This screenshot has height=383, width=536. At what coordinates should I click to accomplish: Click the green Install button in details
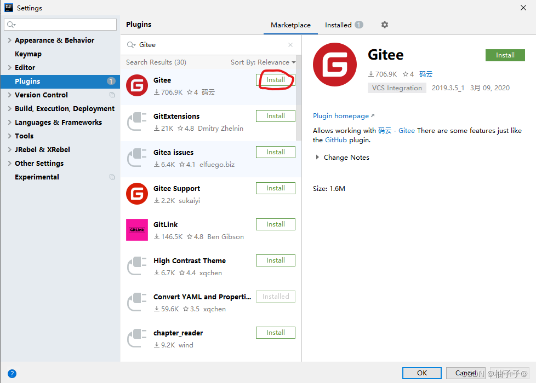coord(505,55)
